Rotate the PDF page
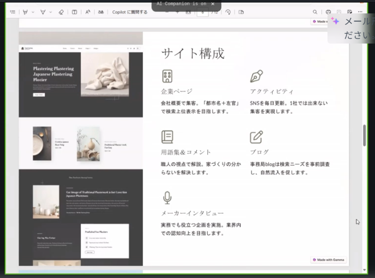Viewport: 375px width, 278px height. tap(228, 12)
